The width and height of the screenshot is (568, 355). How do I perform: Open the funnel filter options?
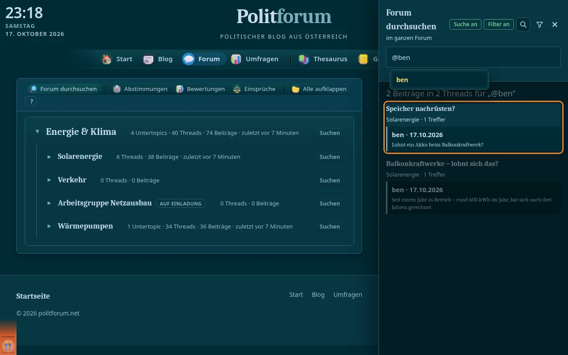[540, 24]
